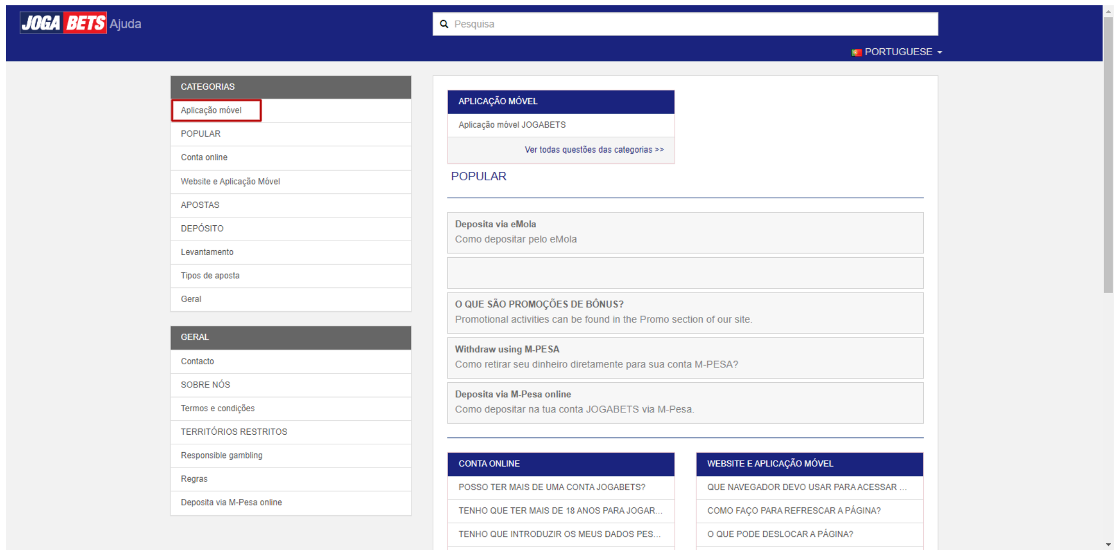Open Responsible gambling page
Viewport: 1119px width, 555px height.
click(x=290, y=455)
